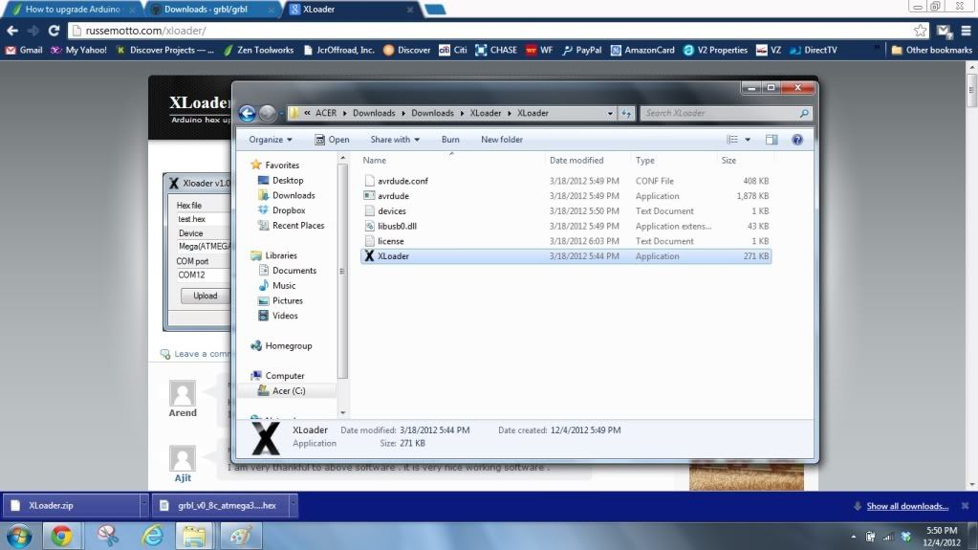Open the XLoader.zip download item
This screenshot has width=978, height=550.
[71, 506]
